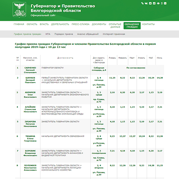This screenshot has height=179, width=179.
Task: Click the name ЗУБАРЕВА Наталия Николаевна
Action: pos(30,124)
